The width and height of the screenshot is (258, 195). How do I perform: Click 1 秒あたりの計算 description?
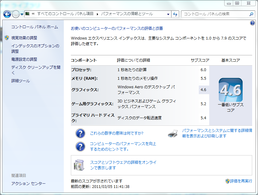132,70
